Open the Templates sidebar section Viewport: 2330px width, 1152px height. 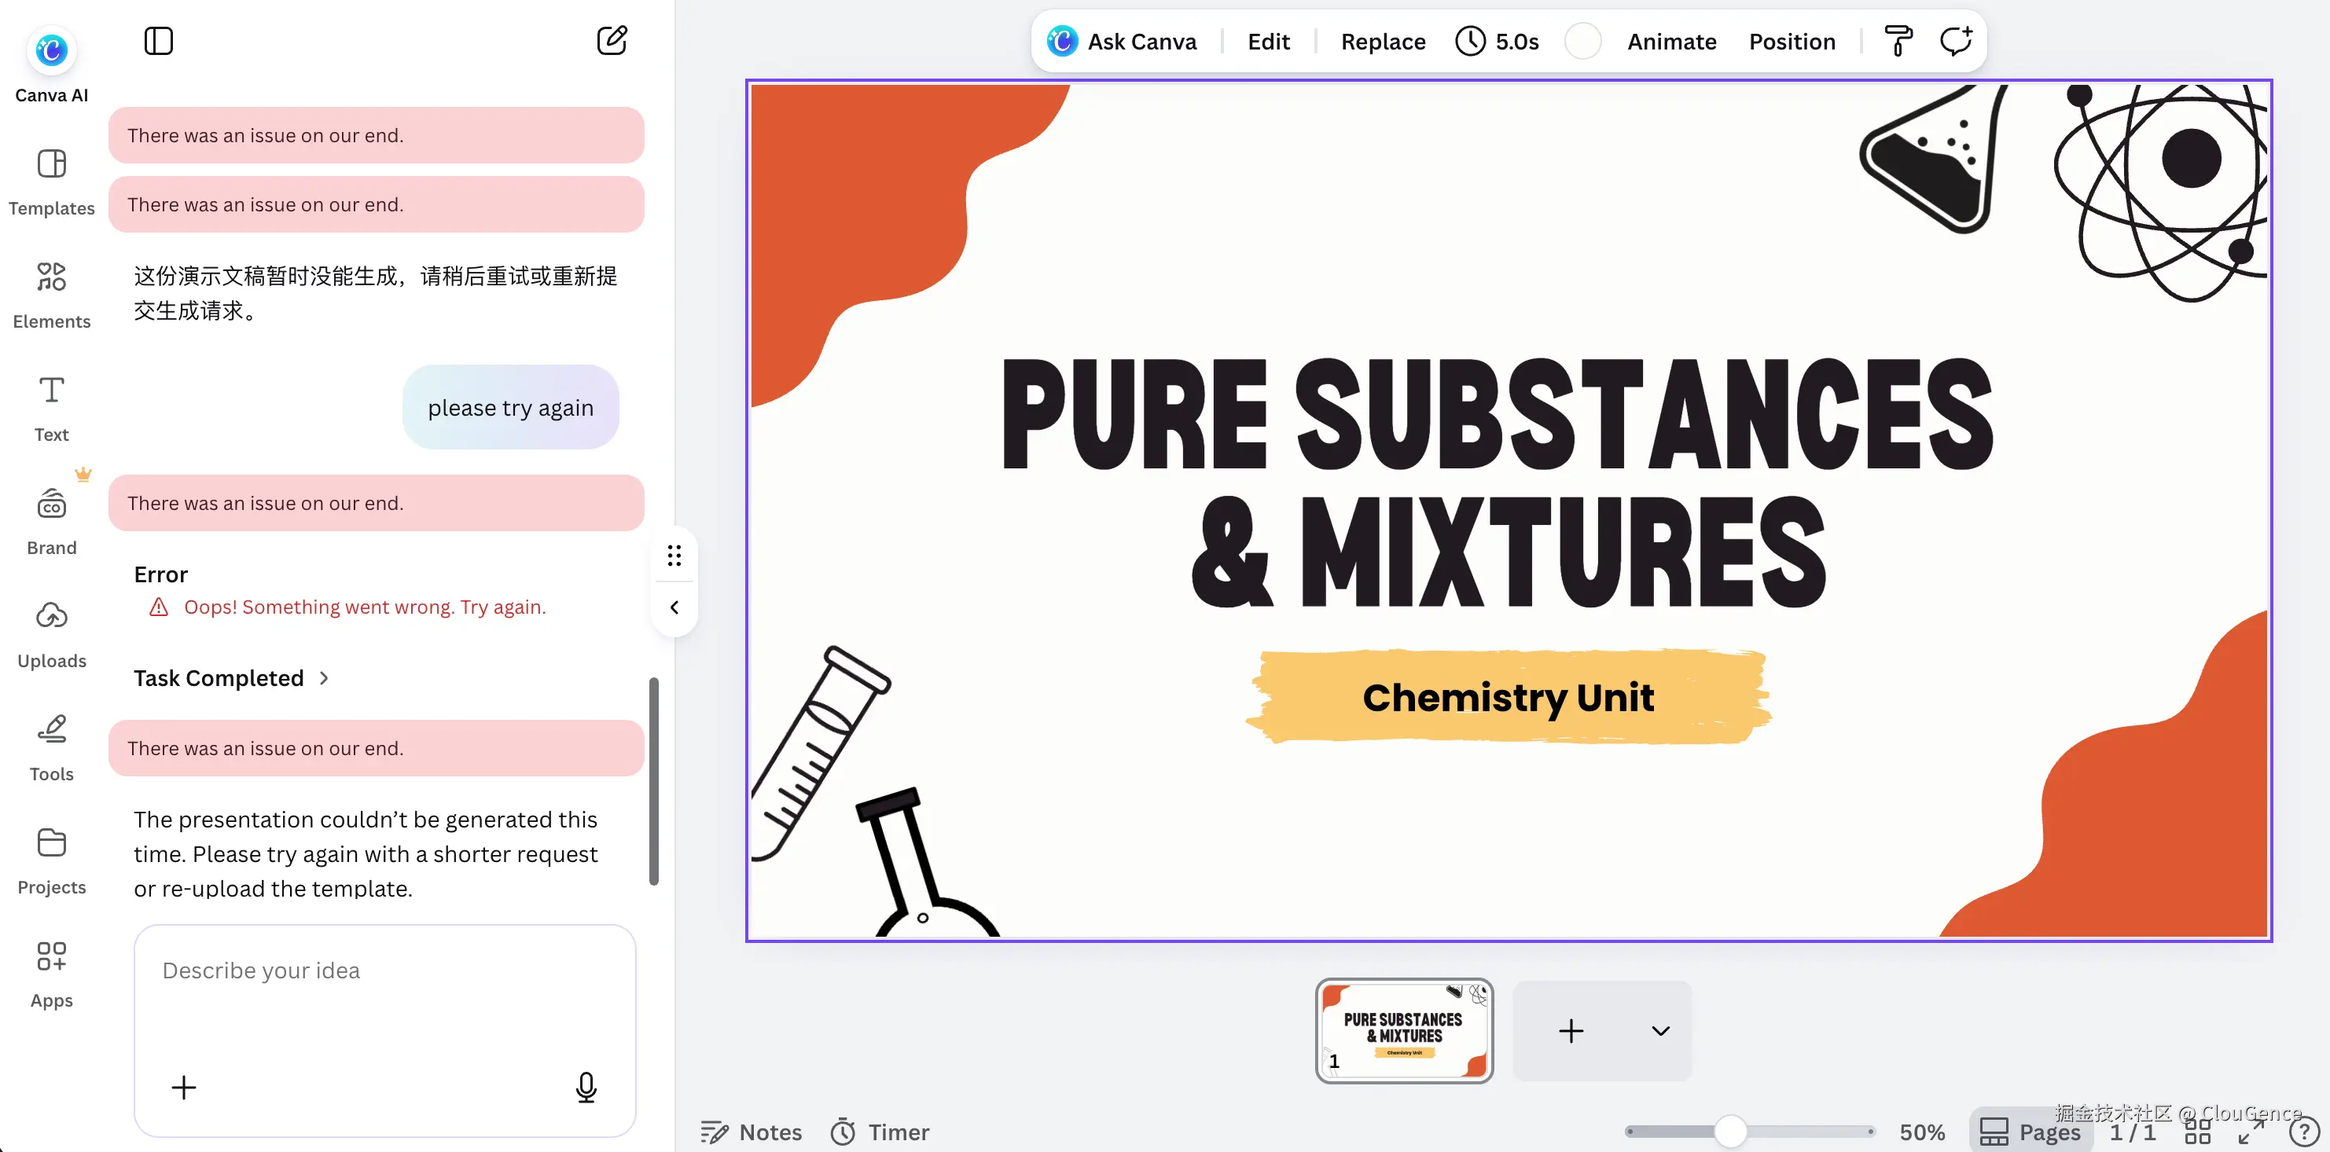tap(52, 182)
